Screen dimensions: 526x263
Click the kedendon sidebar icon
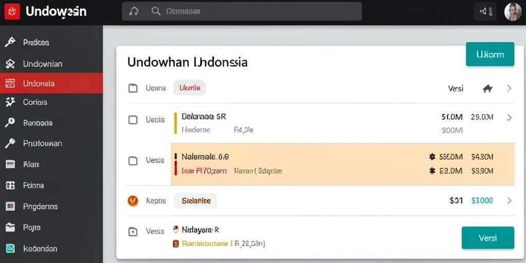pyautogui.click(x=10, y=249)
